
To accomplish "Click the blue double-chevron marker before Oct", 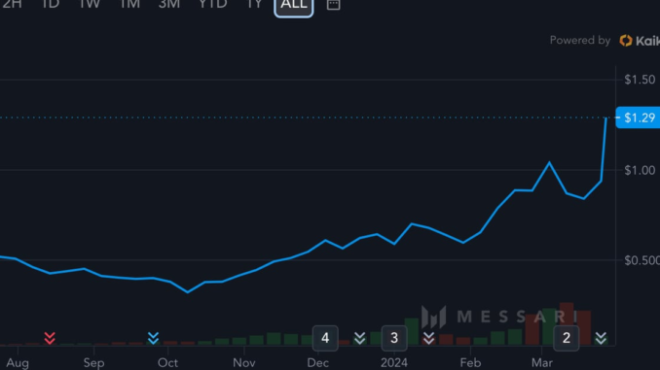I will [153, 338].
